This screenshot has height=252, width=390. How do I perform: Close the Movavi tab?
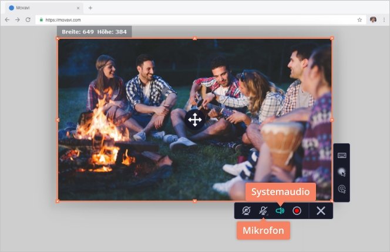(x=78, y=8)
